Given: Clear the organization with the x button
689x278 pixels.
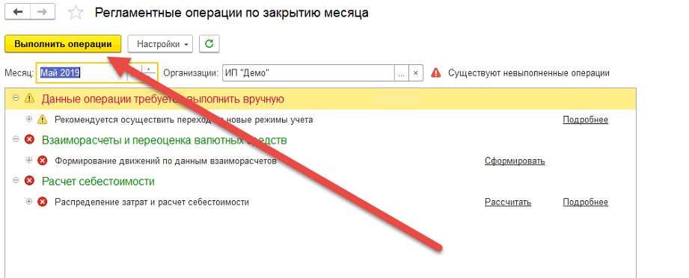Looking at the screenshot, I should (416, 73).
